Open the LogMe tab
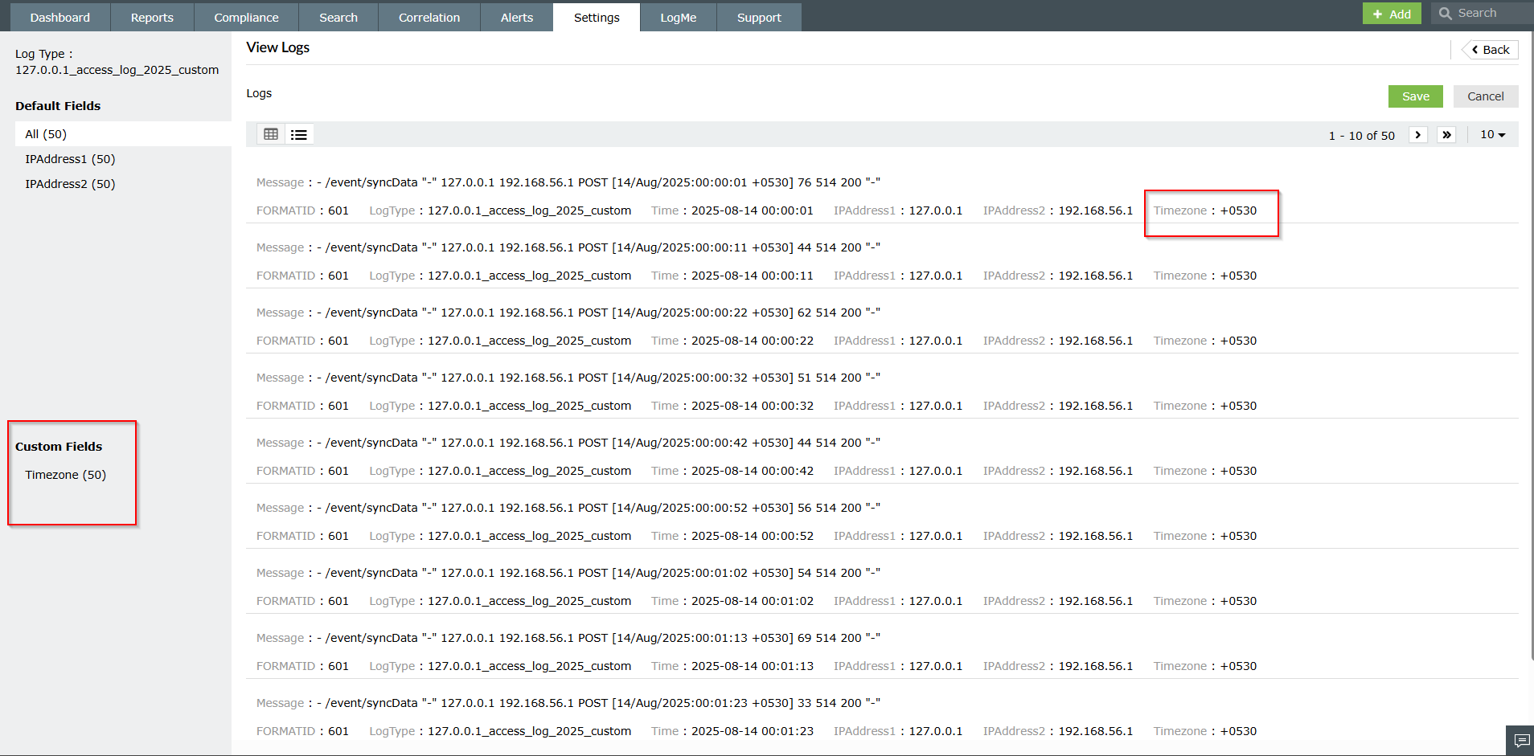This screenshot has height=756, width=1534. pyautogui.click(x=679, y=18)
